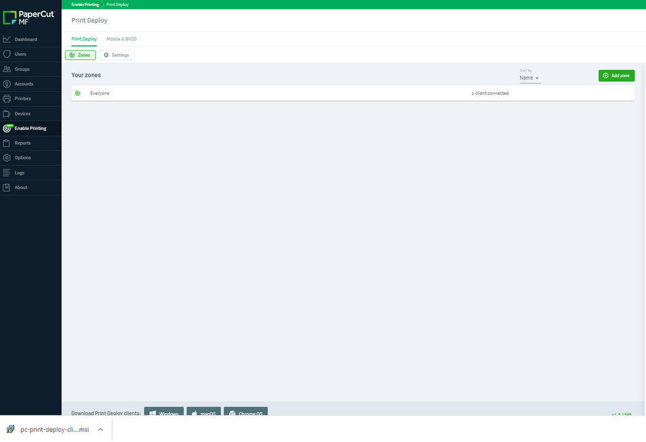Download the macOS Print Deploy client
Image resolution: width=646 pixels, height=442 pixels.
[x=203, y=412]
